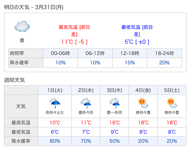The image size is (190, 148).
Task: Click the 週間天気 heading
Action: pos(14,80)
